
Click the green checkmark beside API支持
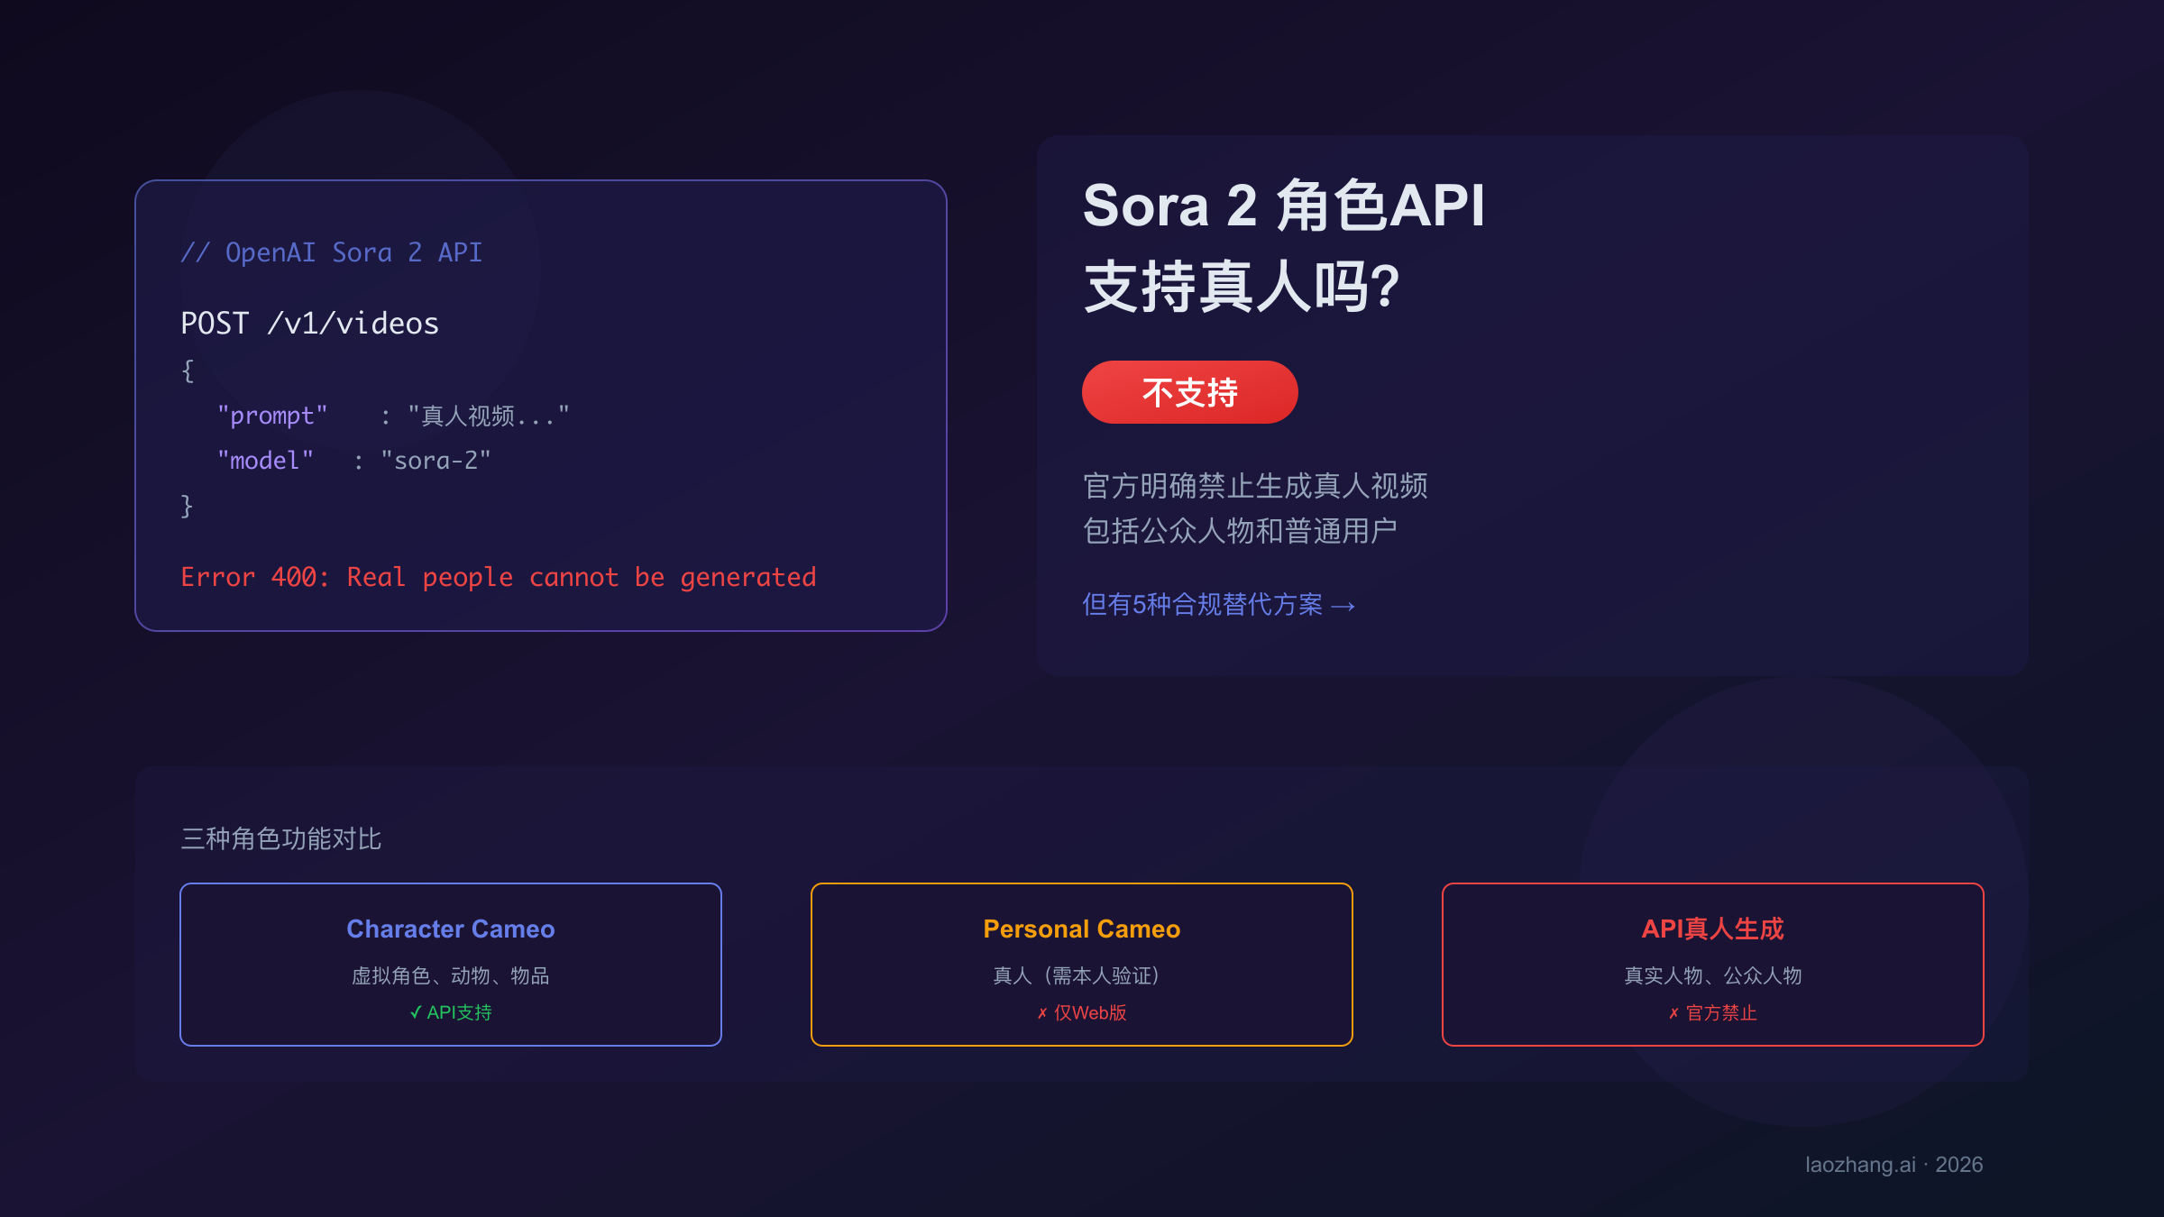(416, 1012)
